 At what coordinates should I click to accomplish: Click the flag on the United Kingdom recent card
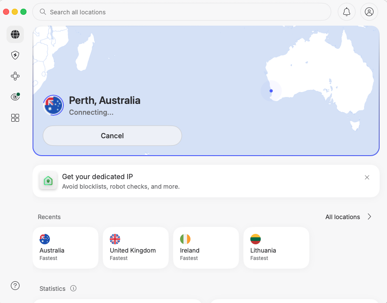115,239
